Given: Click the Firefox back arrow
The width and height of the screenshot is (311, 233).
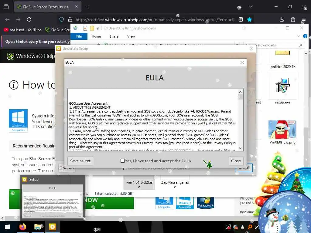Looking at the screenshot, I should 7,19.
